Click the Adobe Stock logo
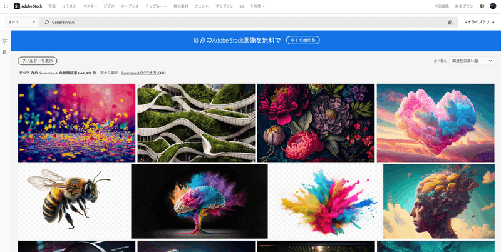 pos(28,6)
